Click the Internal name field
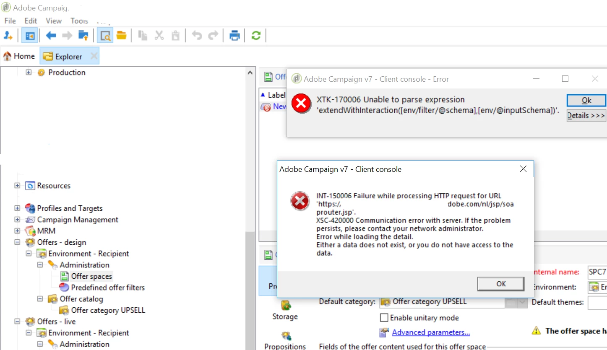Image resolution: width=607 pixels, height=350 pixels. point(597,272)
